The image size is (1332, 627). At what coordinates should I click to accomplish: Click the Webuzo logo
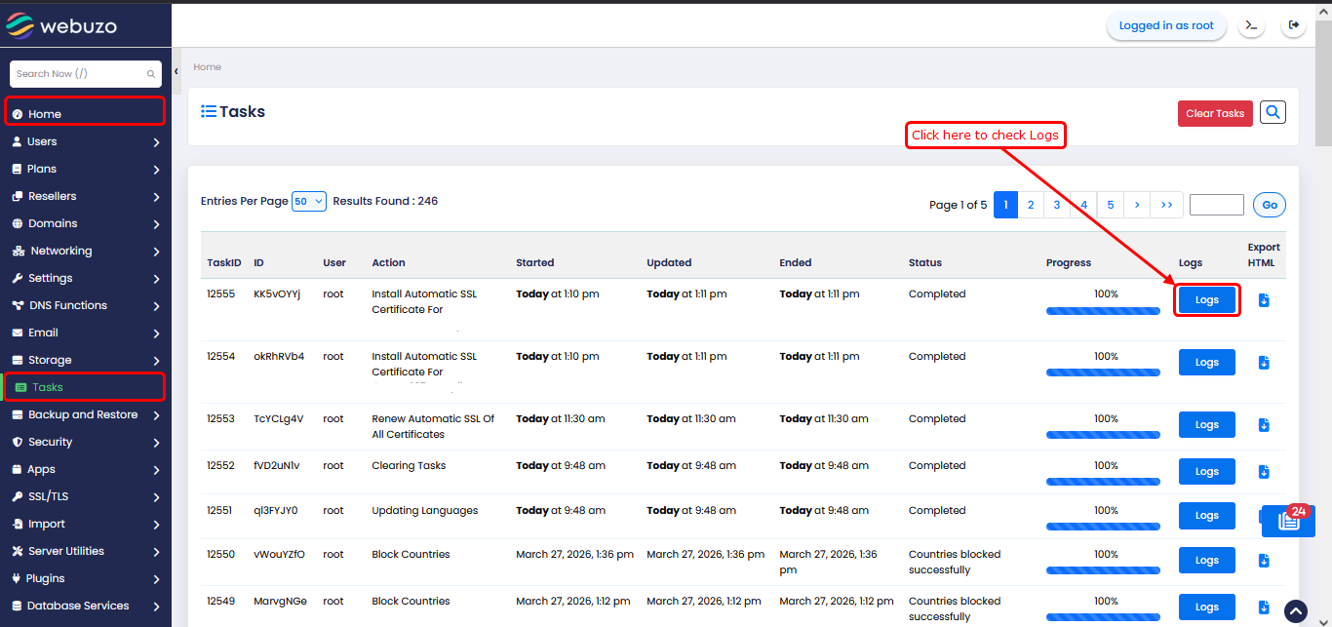62,26
